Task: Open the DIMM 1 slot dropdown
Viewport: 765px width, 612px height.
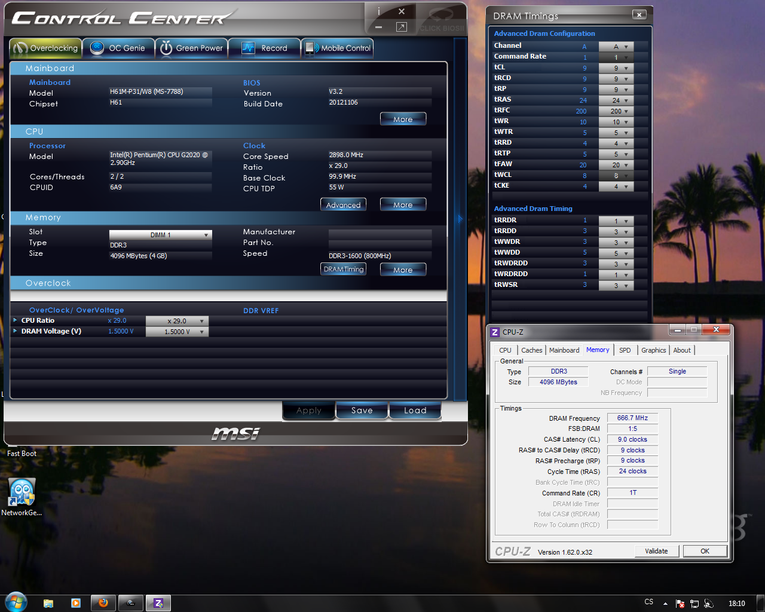Action: [161, 235]
